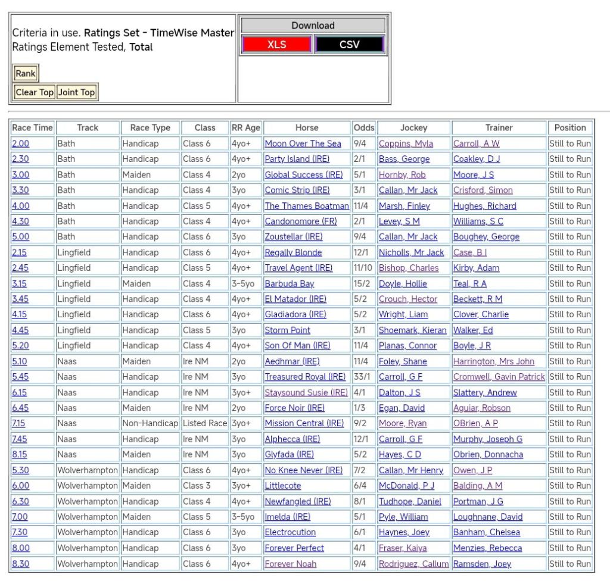
Task: Open trainer Cromwell, Gavin Patrick
Action: coord(499,377)
